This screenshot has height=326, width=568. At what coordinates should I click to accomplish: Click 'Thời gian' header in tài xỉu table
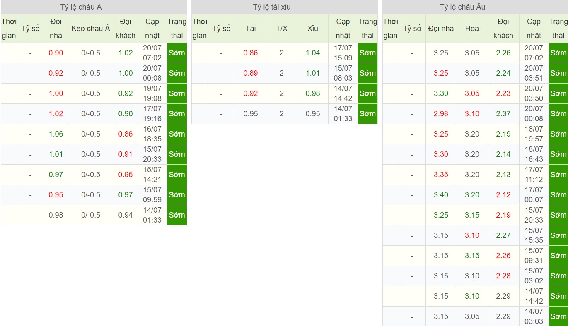200,29
